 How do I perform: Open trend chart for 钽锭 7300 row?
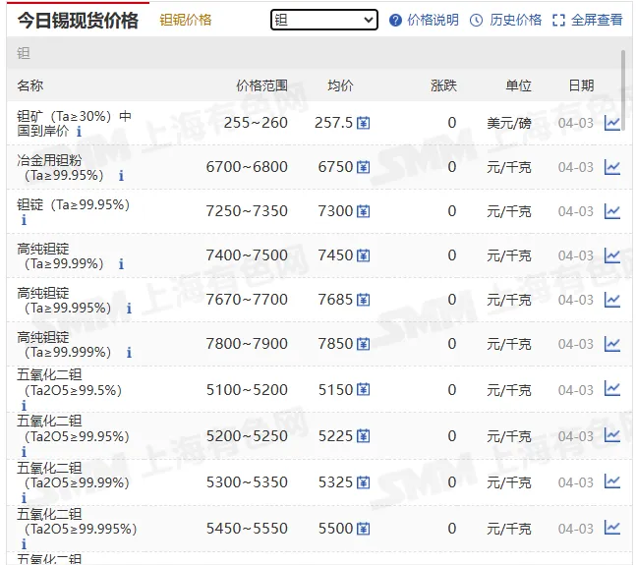tap(612, 211)
